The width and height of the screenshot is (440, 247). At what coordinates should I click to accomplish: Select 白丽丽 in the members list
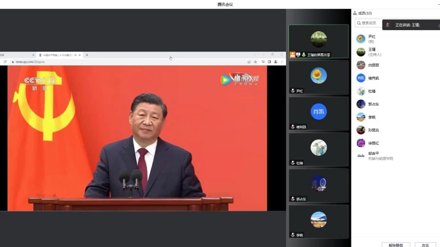pos(374,65)
